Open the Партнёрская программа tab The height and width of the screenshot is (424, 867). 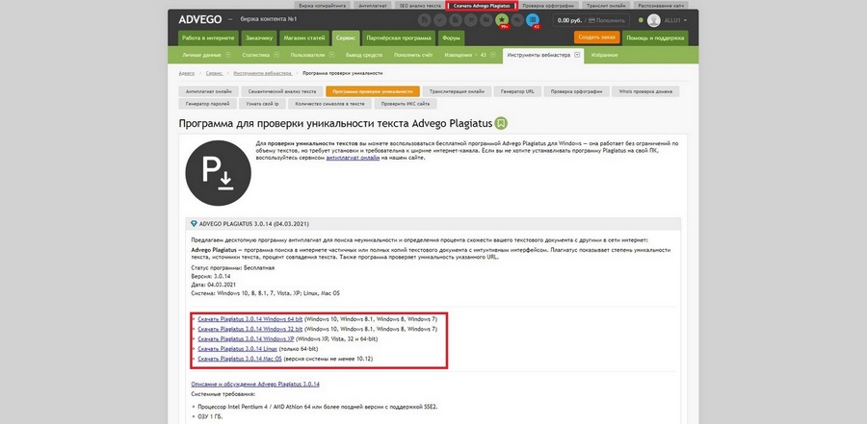coord(399,38)
